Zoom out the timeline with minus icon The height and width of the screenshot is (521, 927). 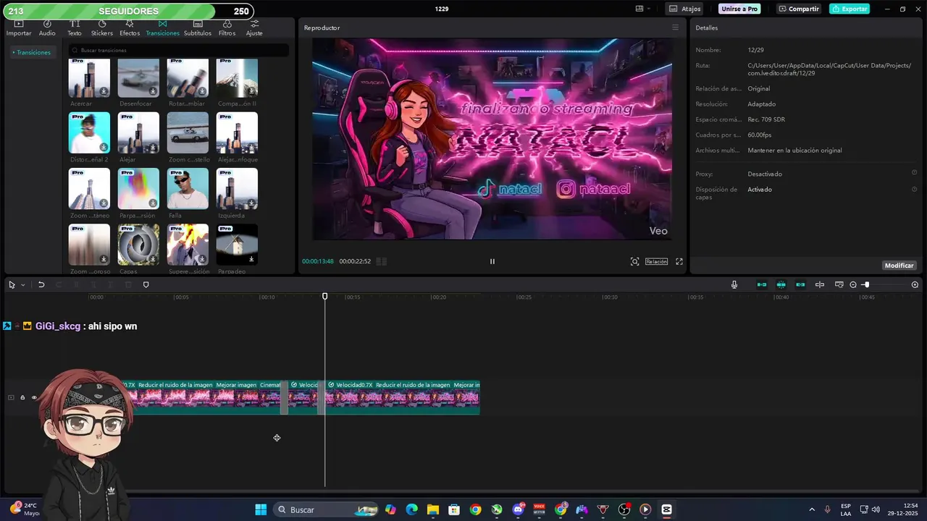[853, 285]
